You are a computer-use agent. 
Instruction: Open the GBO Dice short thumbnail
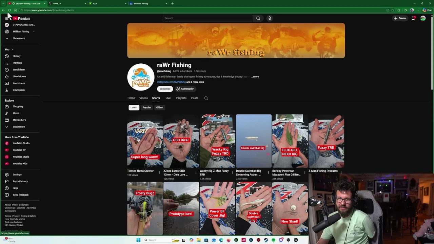(181, 141)
